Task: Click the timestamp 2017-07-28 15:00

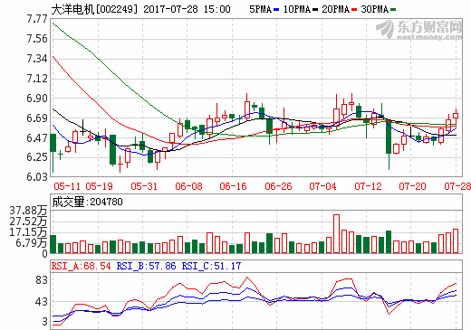Action: pos(187,9)
